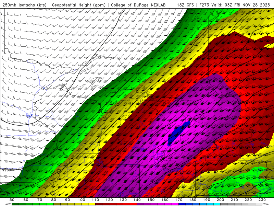Click the cyan swatch just before 200
274x206 pixels.
[217, 204]
